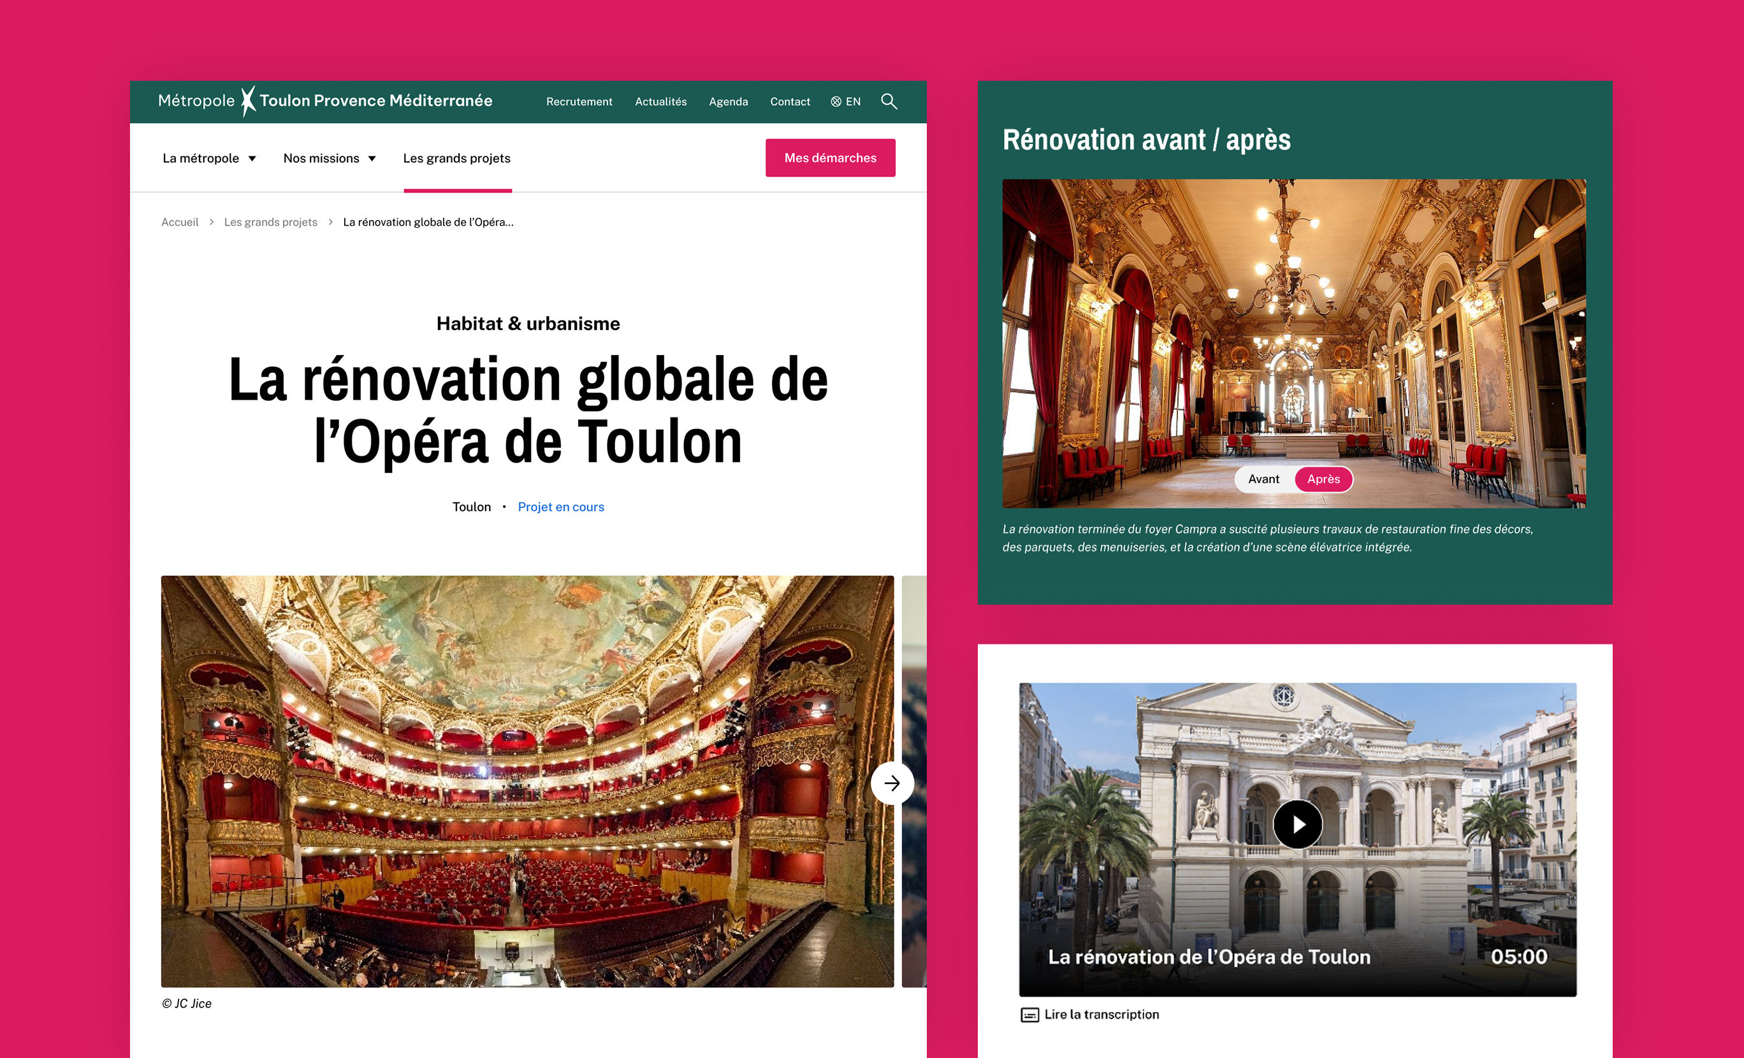Click the globe language icon beside EN
The width and height of the screenshot is (1744, 1058).
[836, 102]
